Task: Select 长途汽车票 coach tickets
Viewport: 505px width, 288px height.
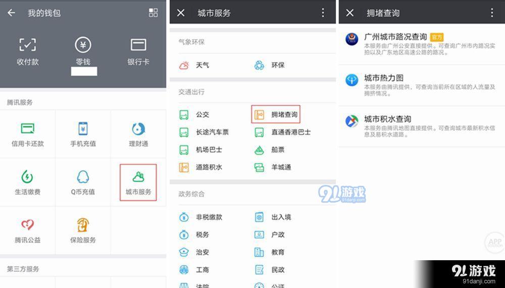Action: [204, 132]
